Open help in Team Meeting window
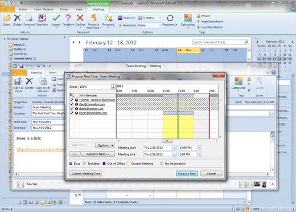The width and height of the screenshot is (296, 212). tap(273, 72)
